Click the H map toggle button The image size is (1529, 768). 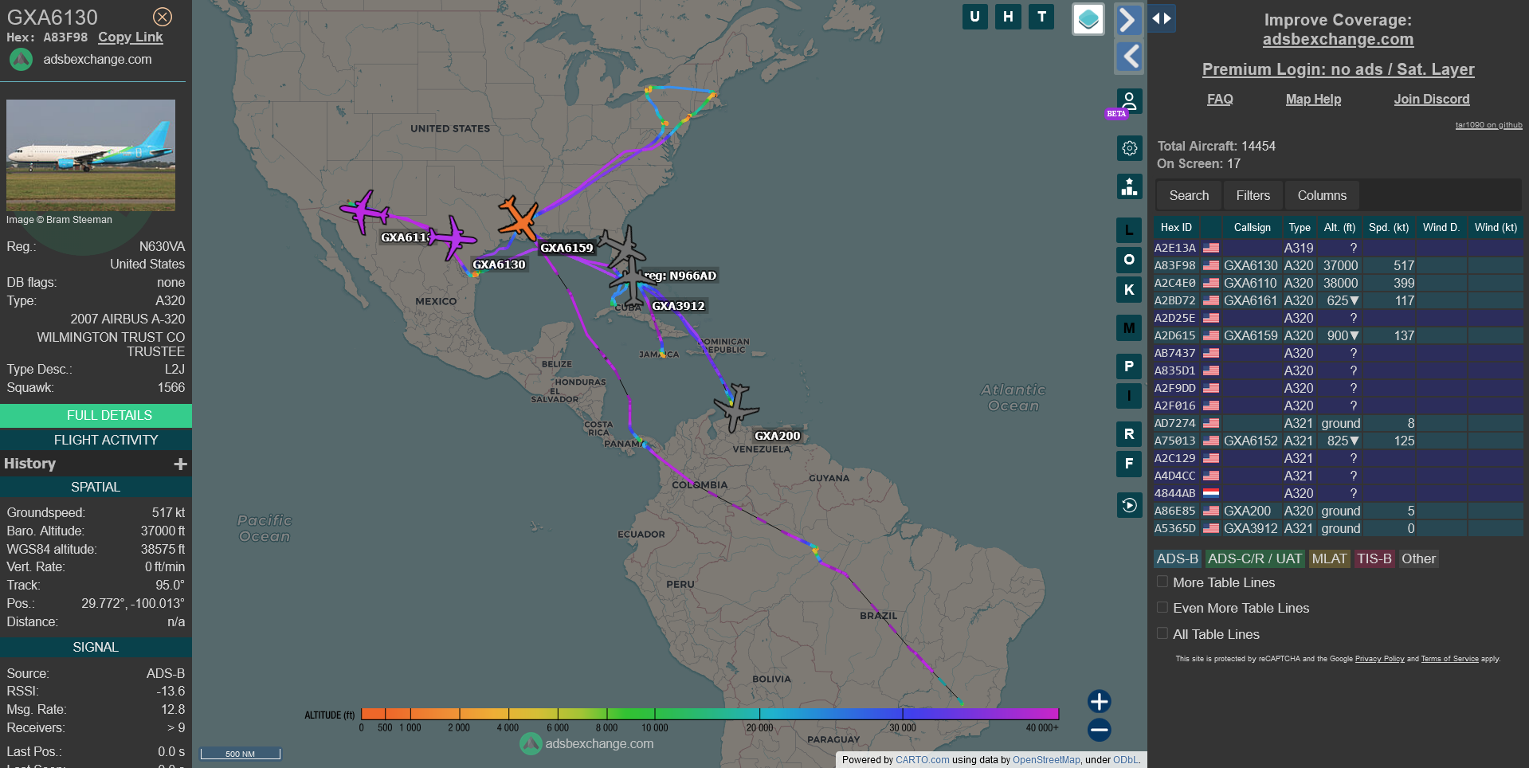(1008, 17)
